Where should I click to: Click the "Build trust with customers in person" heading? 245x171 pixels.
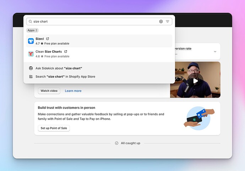pos(66,108)
